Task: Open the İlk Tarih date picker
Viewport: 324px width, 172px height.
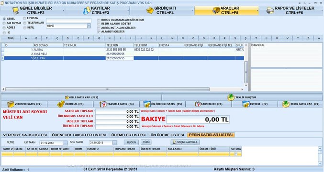Action: tap(65, 143)
